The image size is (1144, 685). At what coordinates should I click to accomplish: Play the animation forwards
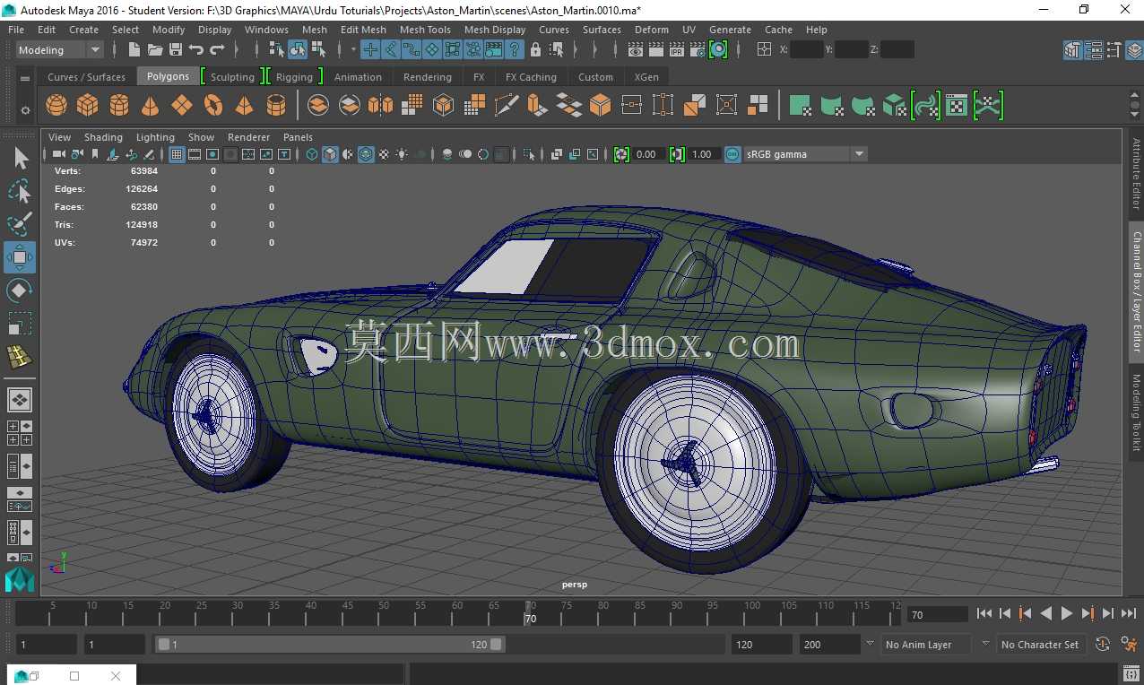pos(1067,613)
